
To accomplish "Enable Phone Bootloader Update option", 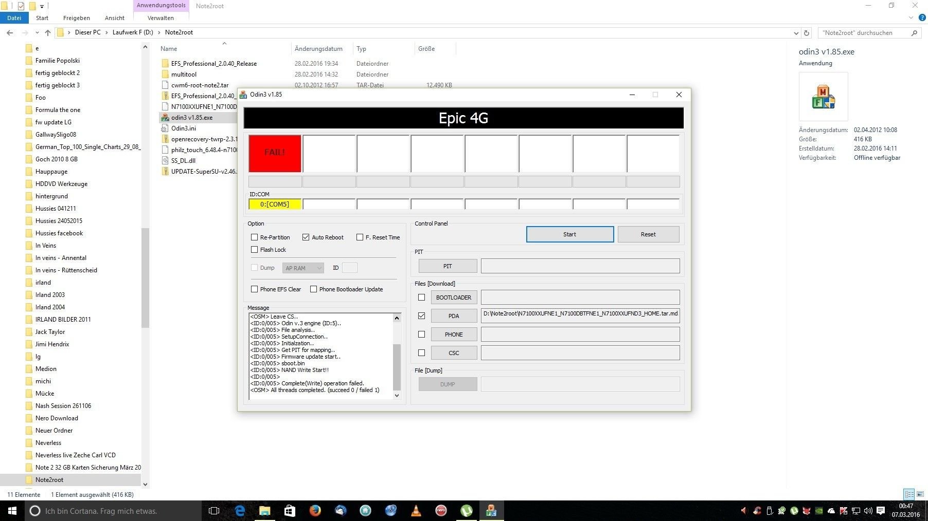I will point(313,289).
